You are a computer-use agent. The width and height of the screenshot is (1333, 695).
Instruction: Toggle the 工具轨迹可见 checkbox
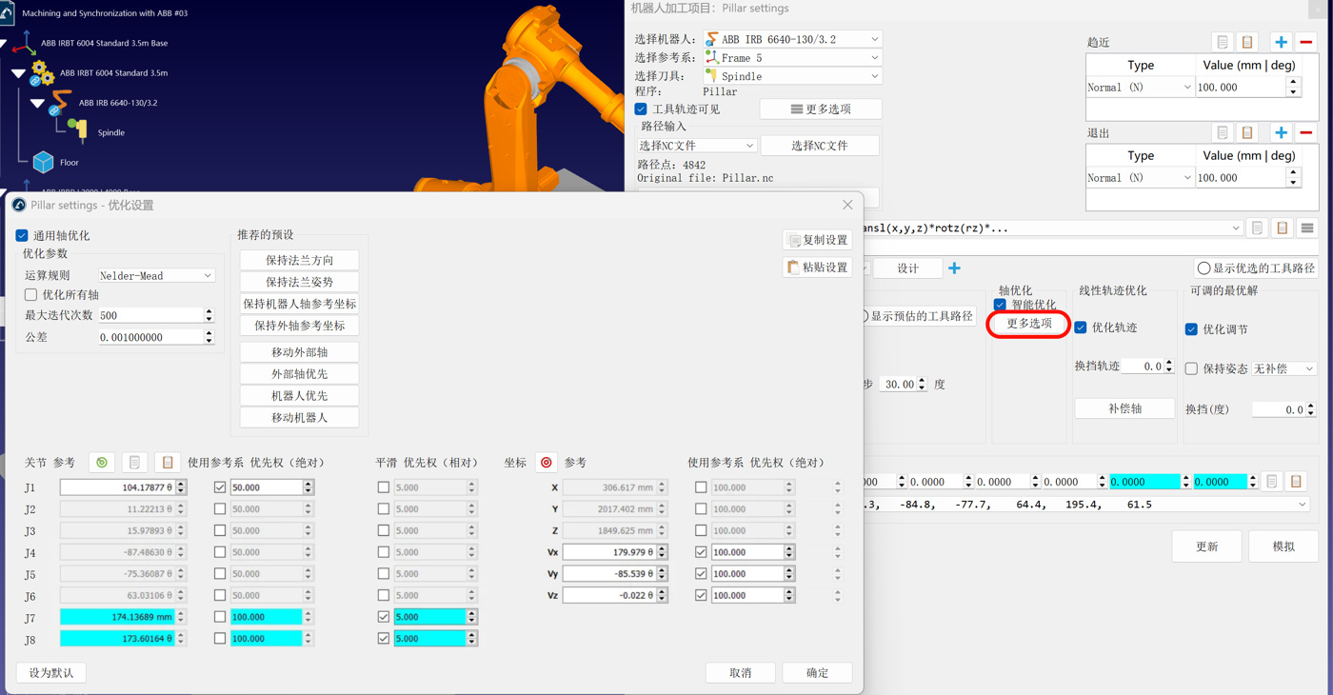click(x=641, y=109)
